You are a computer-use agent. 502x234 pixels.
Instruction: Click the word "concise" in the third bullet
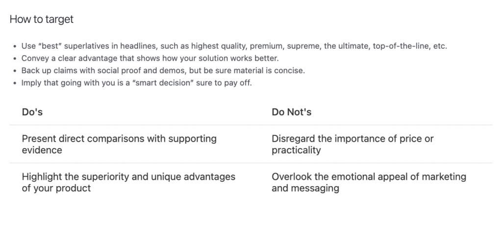tap(290, 70)
